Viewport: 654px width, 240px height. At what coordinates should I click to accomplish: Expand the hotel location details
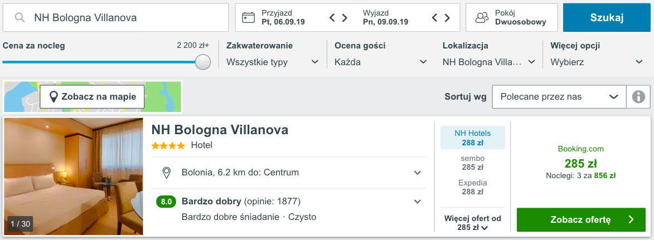pos(418,173)
